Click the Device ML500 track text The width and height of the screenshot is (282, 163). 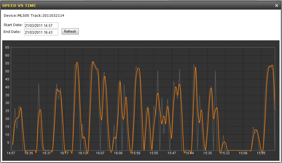click(34, 15)
